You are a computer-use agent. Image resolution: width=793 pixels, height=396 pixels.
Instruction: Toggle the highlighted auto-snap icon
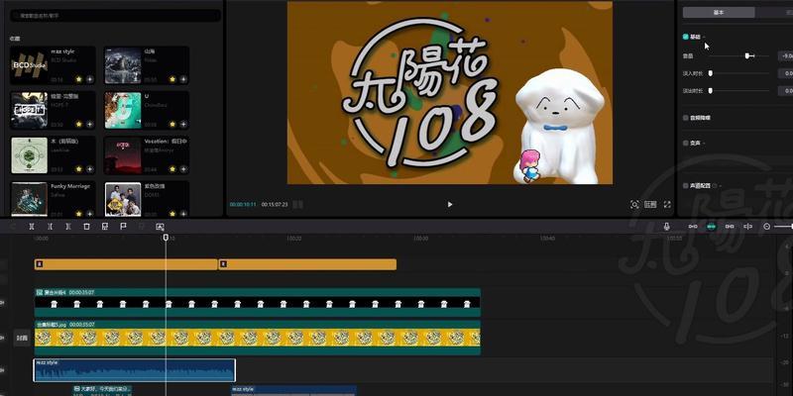pos(711,227)
